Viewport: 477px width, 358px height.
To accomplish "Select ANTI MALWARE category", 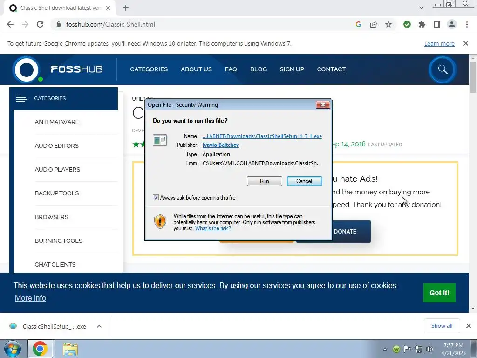I will 56,122.
